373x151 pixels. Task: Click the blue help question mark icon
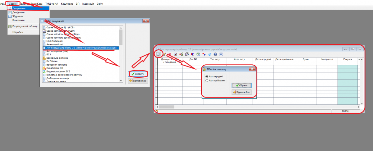pyautogui.click(x=215, y=54)
